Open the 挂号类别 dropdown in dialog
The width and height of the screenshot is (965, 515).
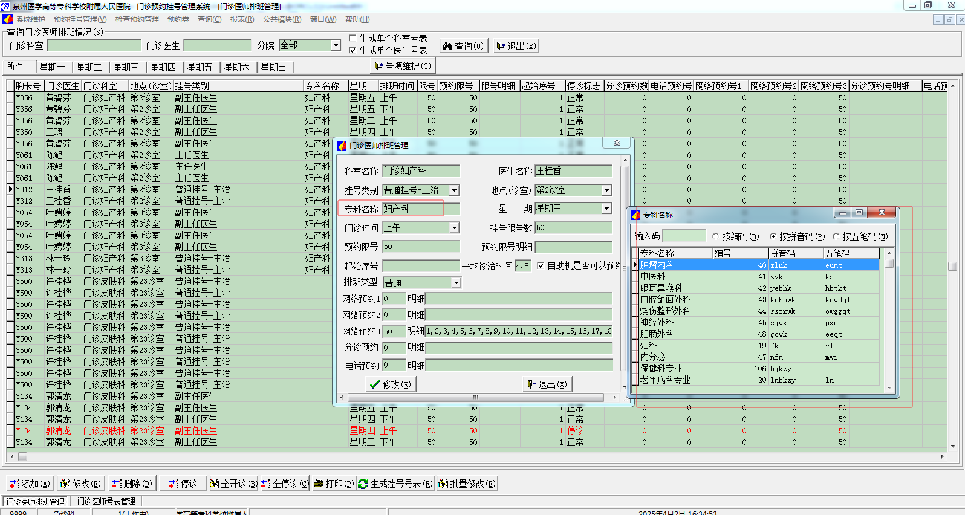[x=454, y=190]
